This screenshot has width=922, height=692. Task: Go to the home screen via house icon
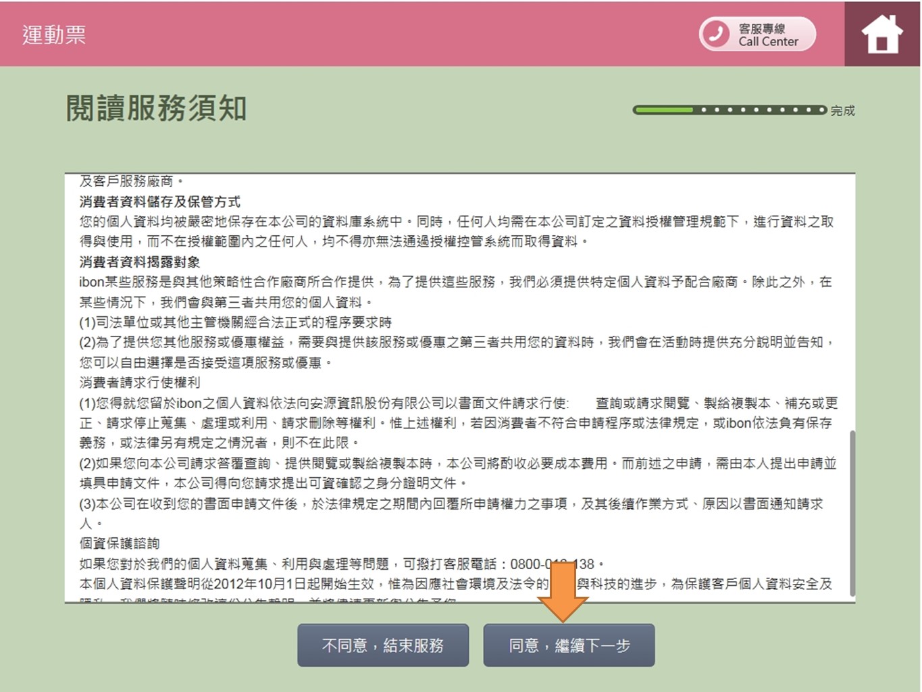[881, 34]
